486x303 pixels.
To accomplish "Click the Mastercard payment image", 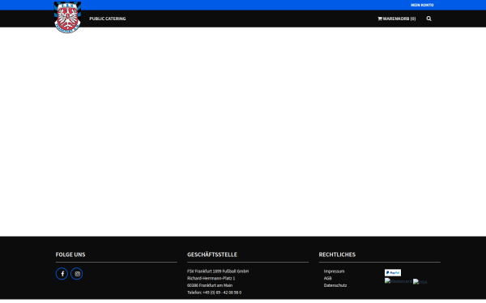I will [398, 280].
